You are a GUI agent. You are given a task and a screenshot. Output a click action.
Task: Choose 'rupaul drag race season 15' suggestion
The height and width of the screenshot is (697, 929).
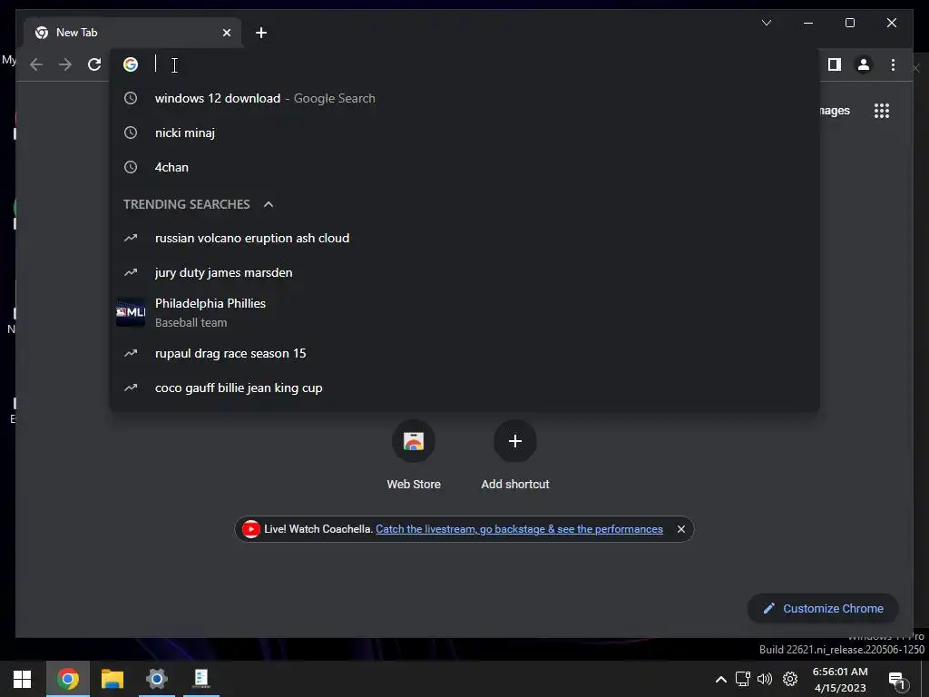[464, 353]
